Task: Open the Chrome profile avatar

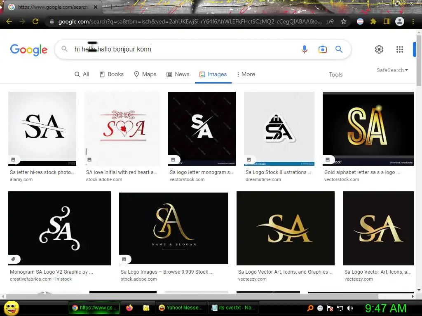Action: click(400, 21)
